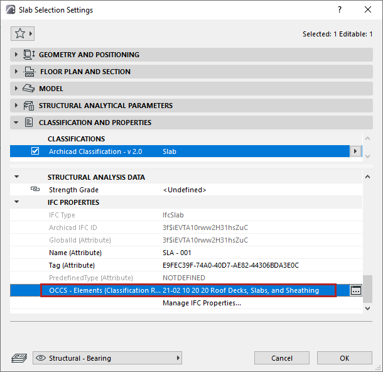This screenshot has height=372, width=383.
Task: Click the Classification and Properties document icon
Action: tap(29, 123)
